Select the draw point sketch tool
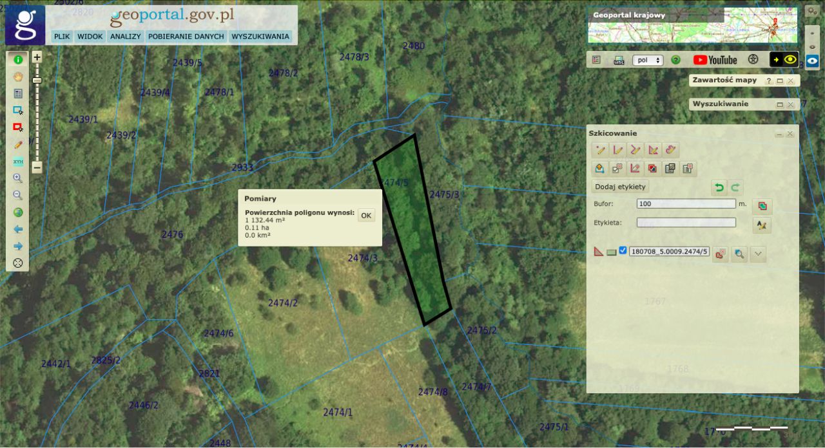 click(x=601, y=150)
